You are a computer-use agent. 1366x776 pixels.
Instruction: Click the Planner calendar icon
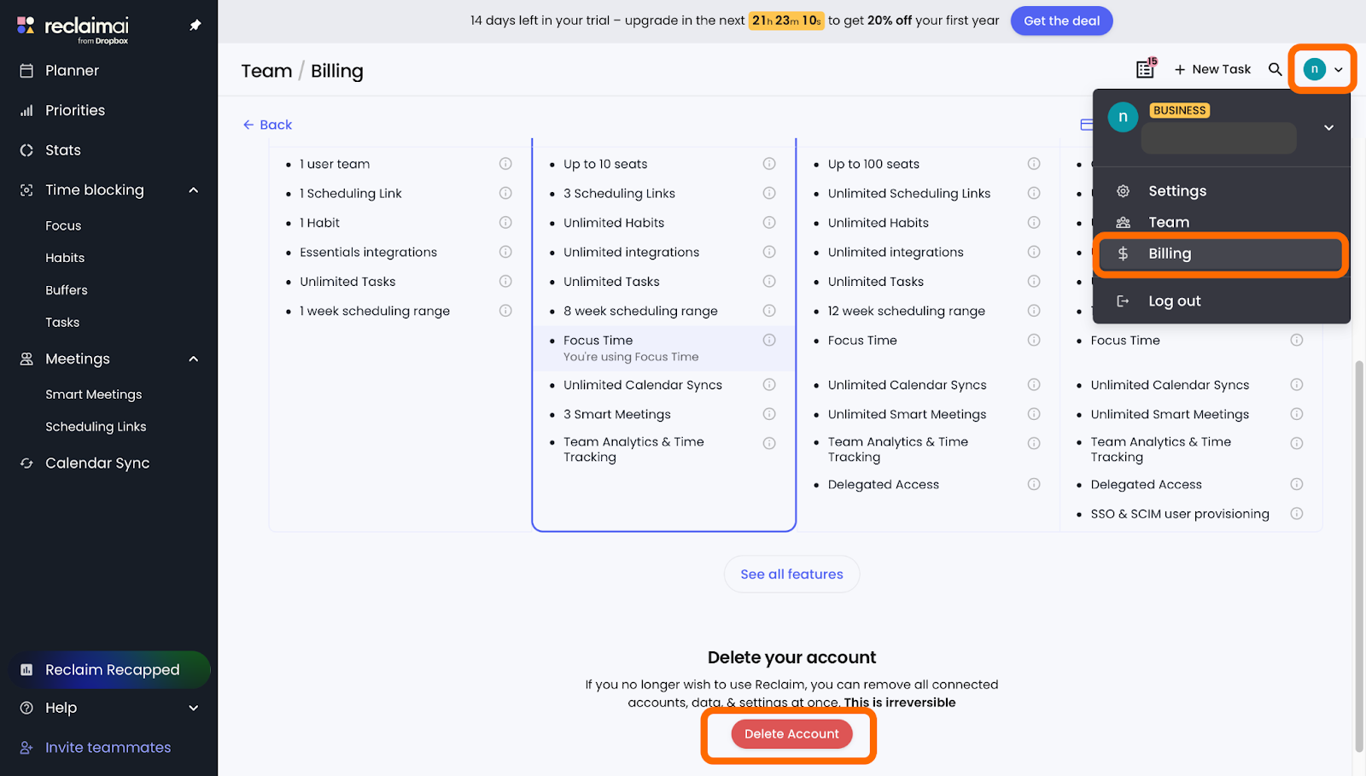26,71
